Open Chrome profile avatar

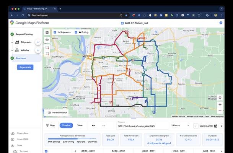tap(216, 15)
